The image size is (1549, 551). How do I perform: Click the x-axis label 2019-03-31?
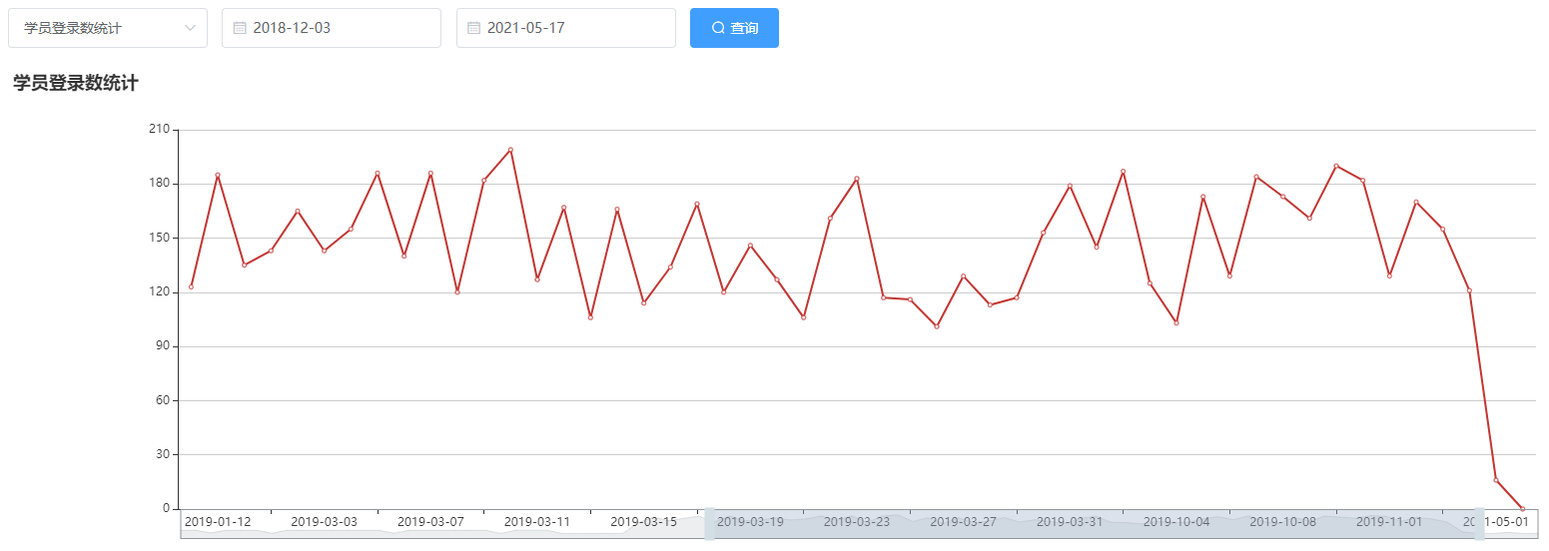point(1070,522)
